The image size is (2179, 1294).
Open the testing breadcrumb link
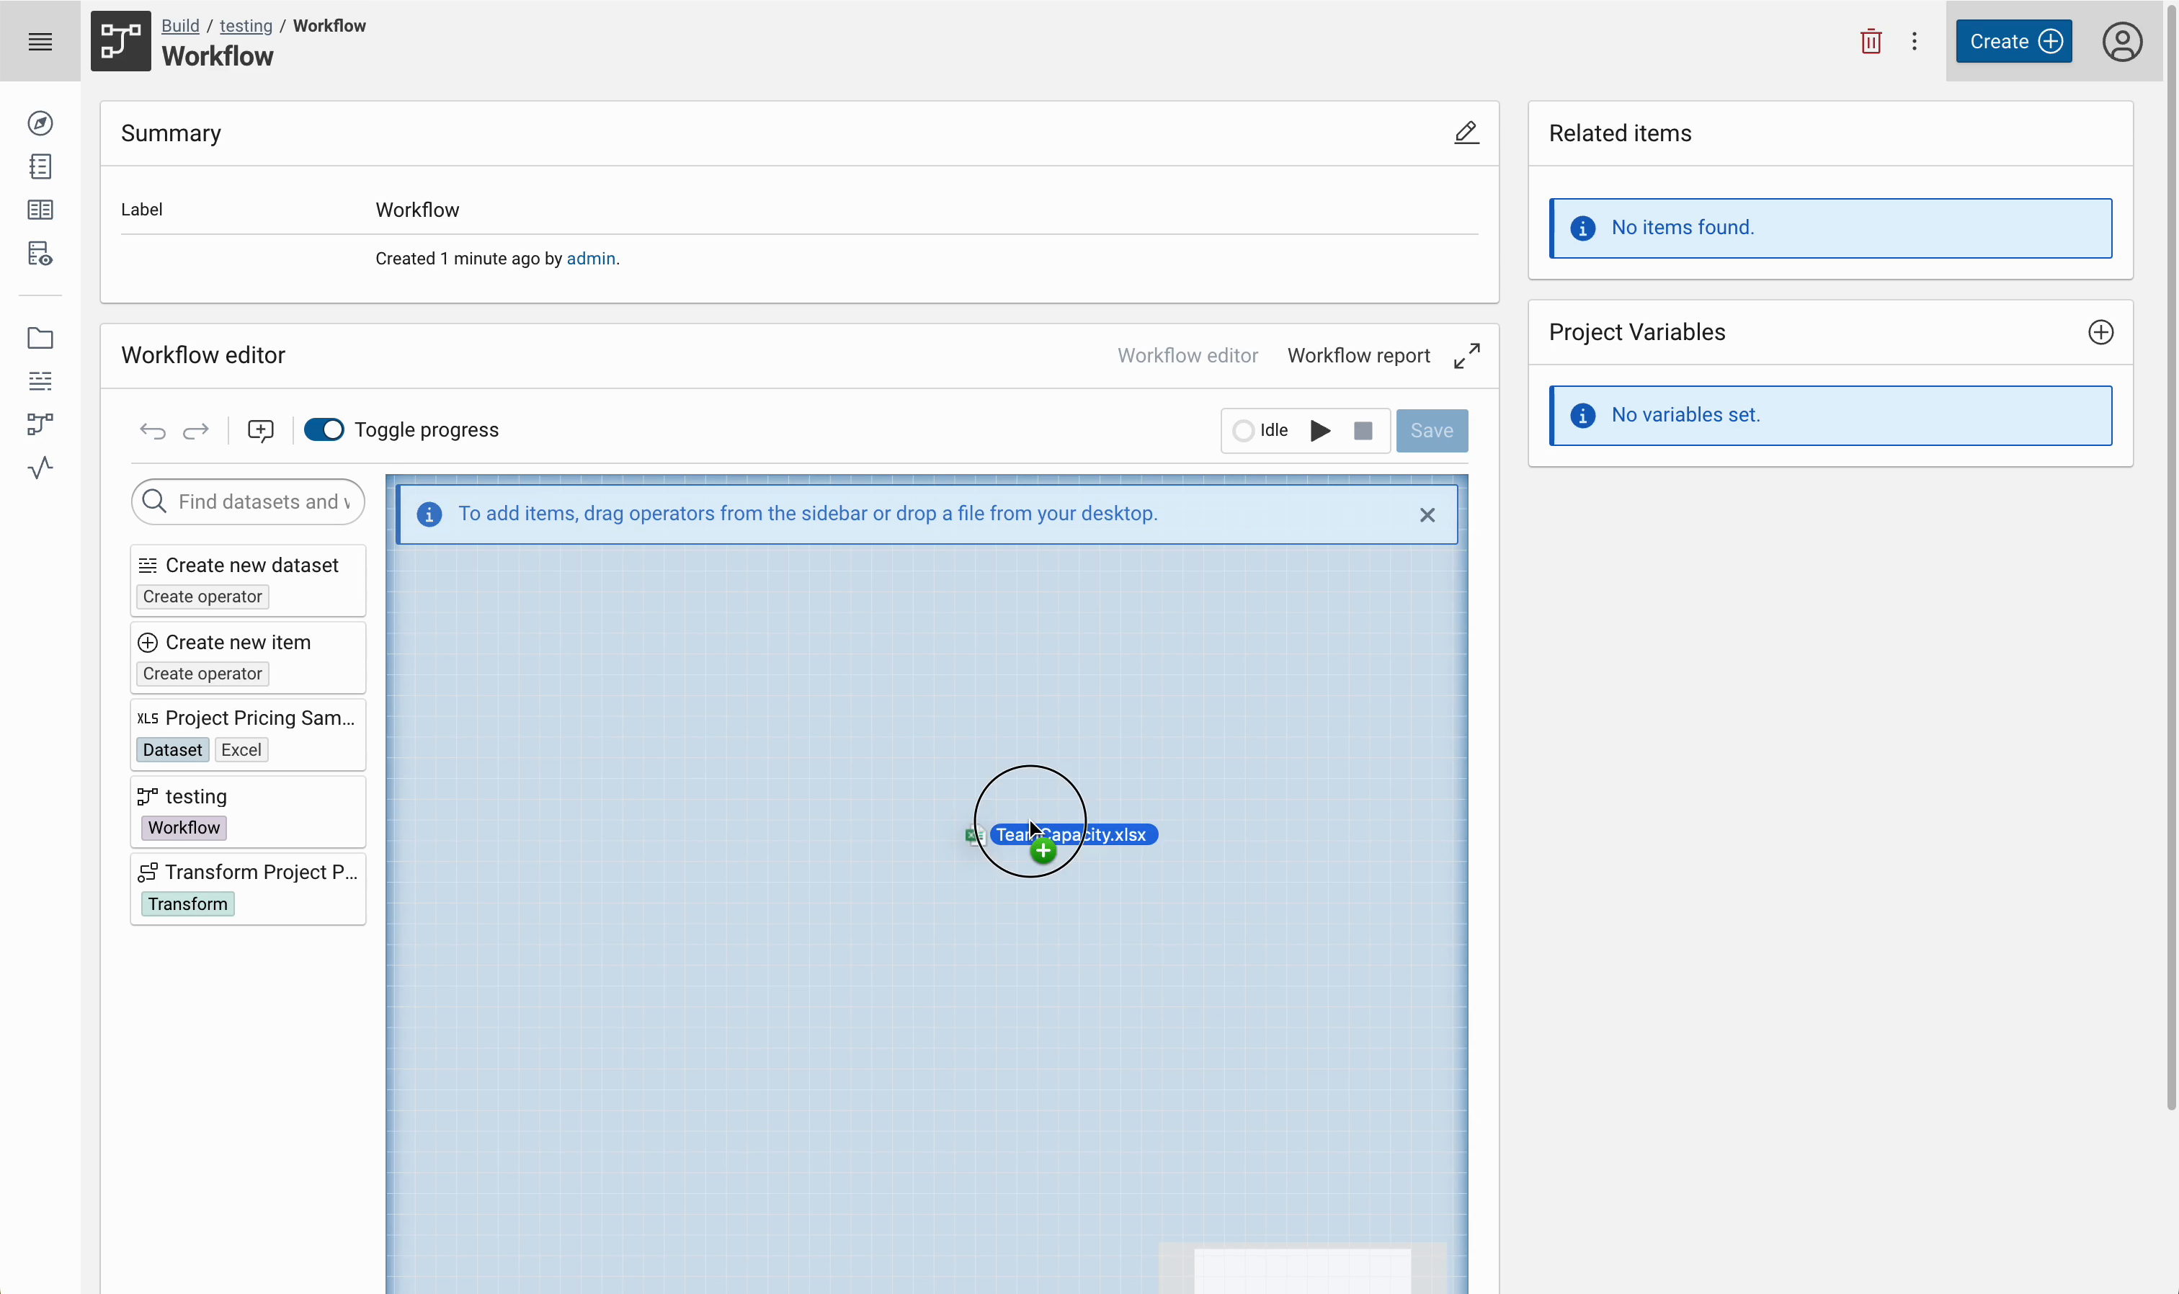(x=246, y=25)
